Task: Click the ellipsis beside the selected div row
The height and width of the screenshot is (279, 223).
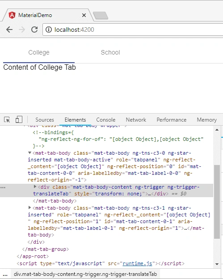Action: 3,187
